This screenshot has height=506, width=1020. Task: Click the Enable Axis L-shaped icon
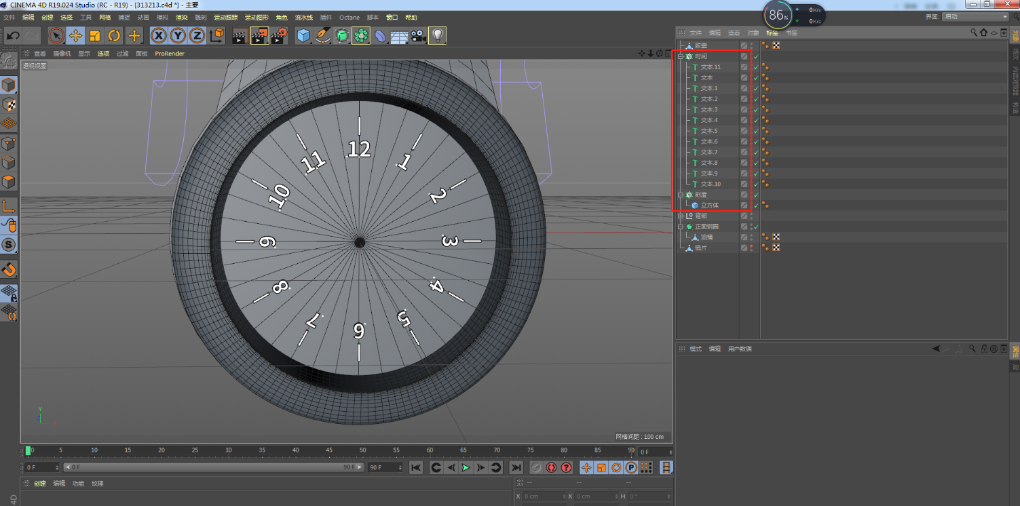click(9, 206)
